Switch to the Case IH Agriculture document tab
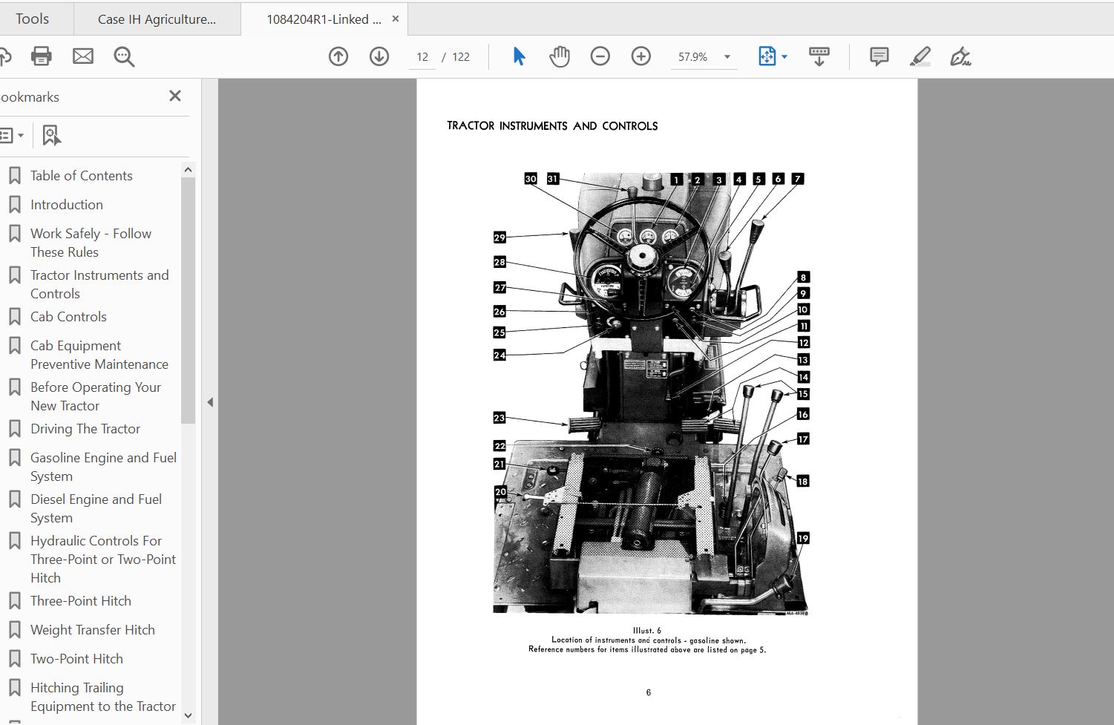Image resolution: width=1114 pixels, height=725 pixels. click(x=157, y=18)
